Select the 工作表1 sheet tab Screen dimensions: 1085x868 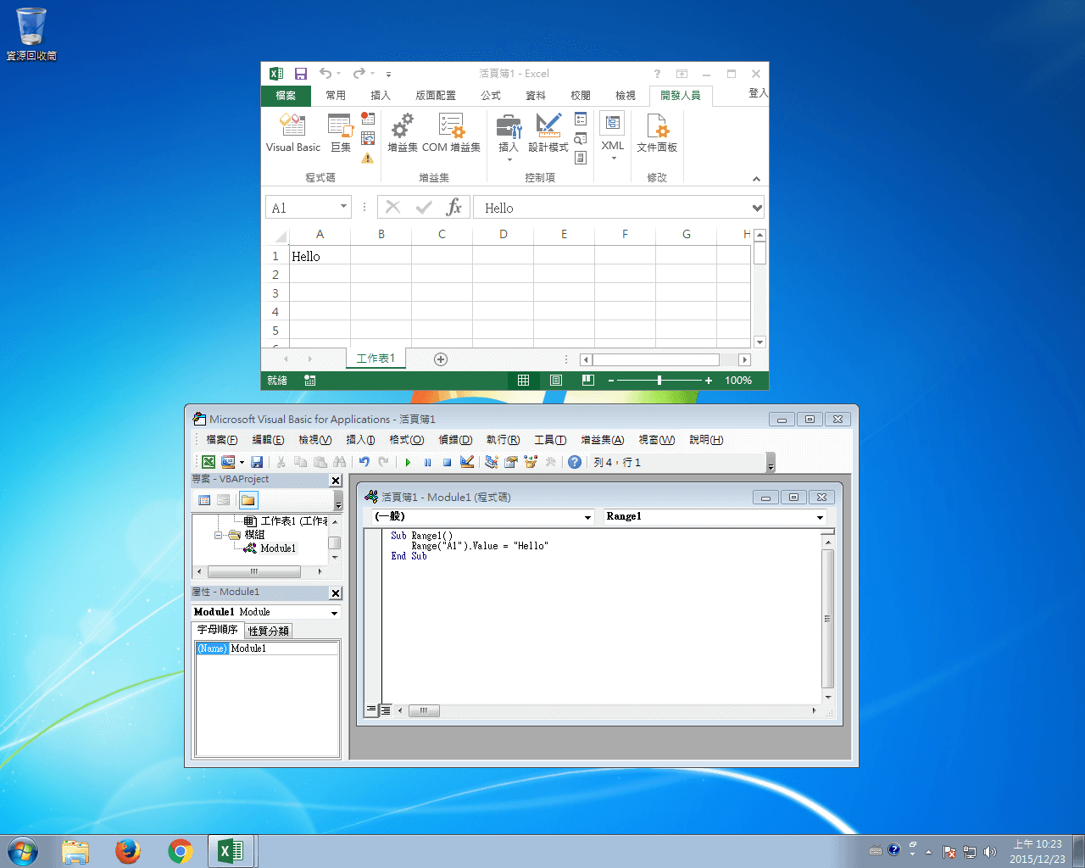tap(376, 358)
